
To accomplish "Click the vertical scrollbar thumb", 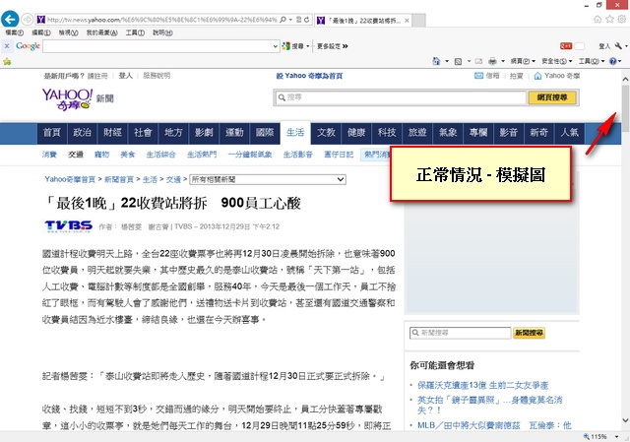I will click(x=624, y=97).
